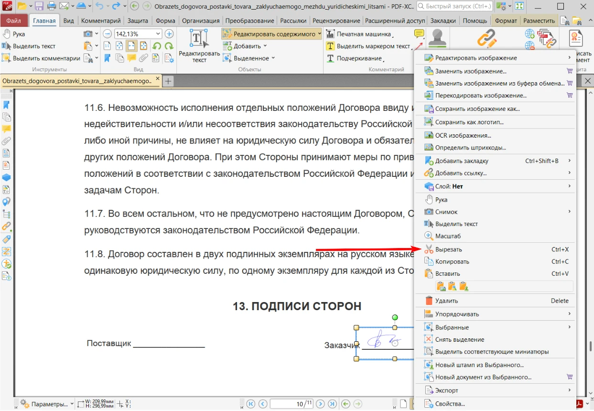Click the Save document icon
The width and height of the screenshot is (594, 411).
[x=39, y=6]
